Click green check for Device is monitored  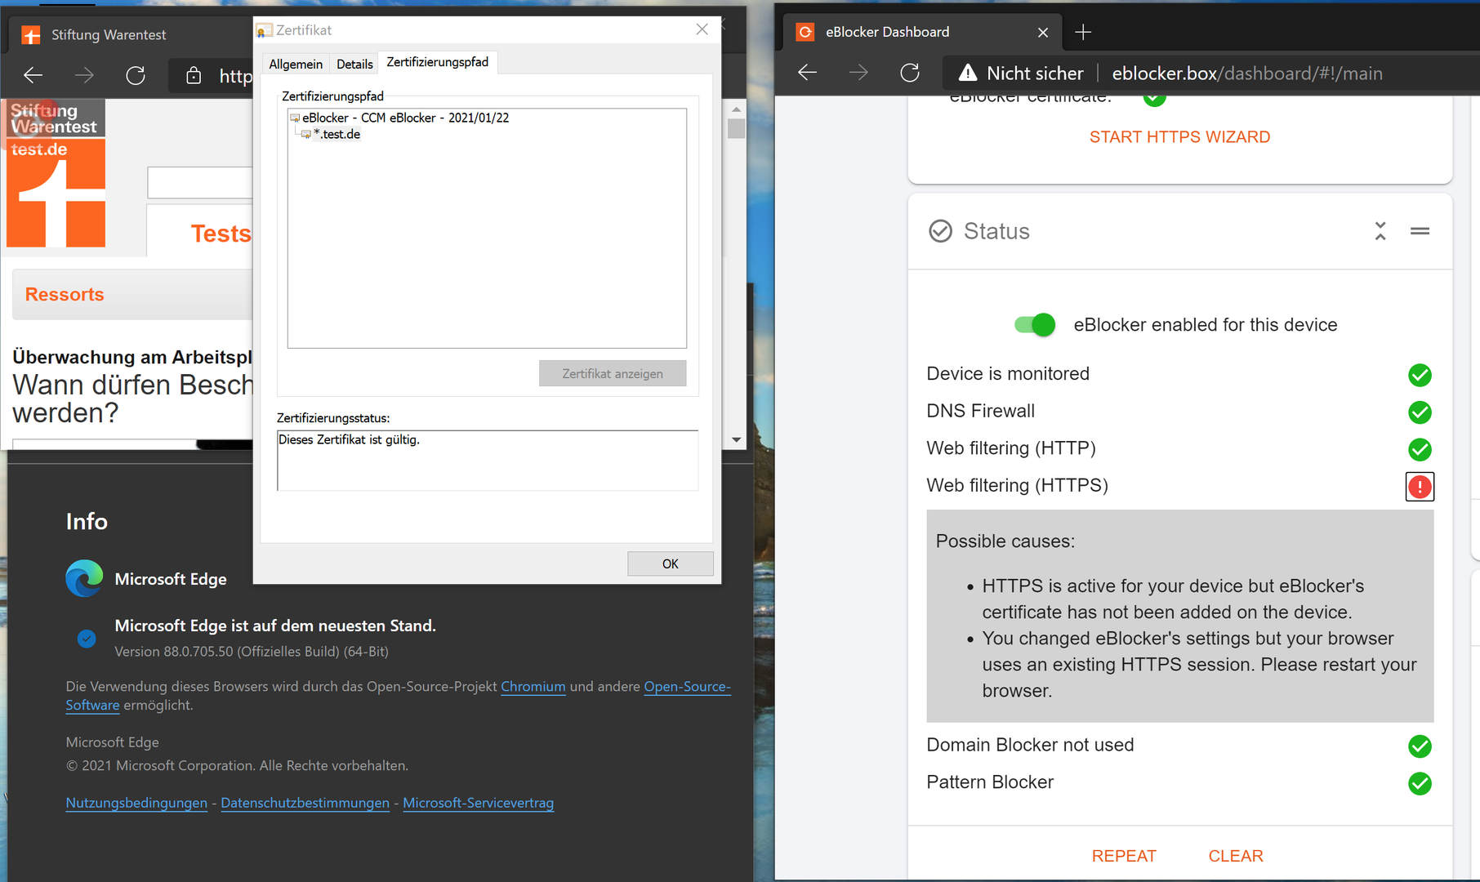[x=1420, y=375]
